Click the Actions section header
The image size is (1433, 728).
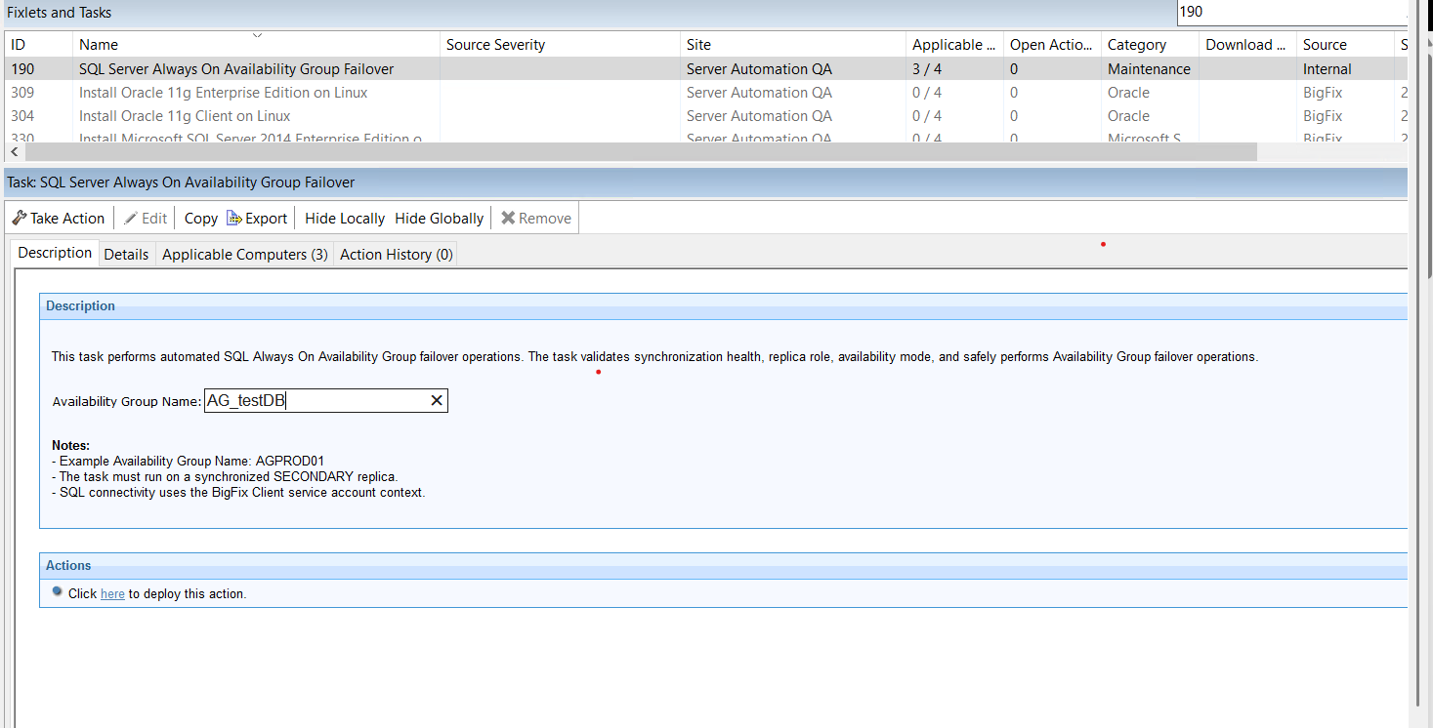pyautogui.click(x=723, y=566)
